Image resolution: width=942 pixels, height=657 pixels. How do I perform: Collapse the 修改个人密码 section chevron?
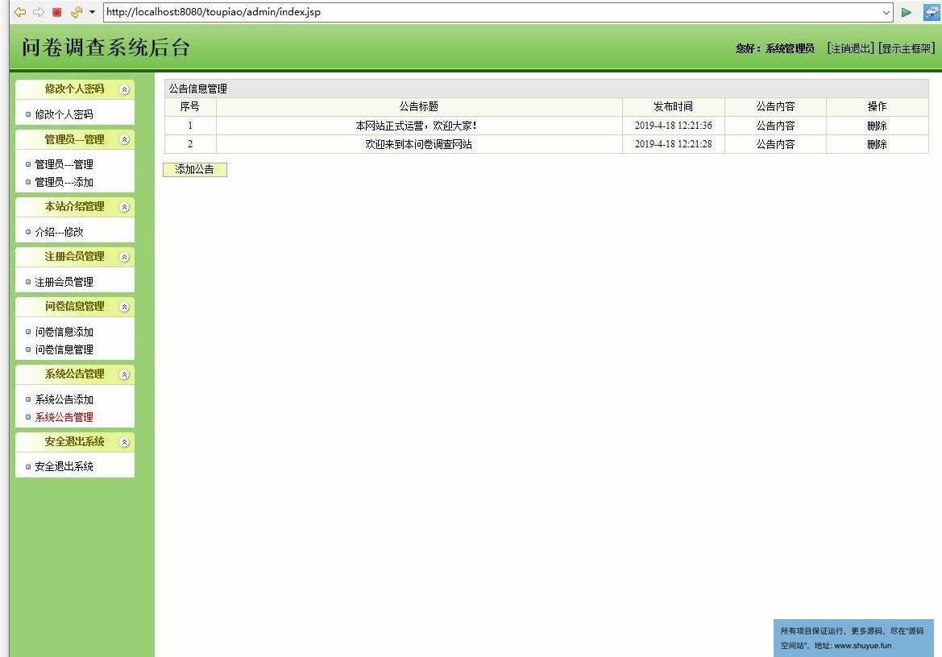click(x=124, y=89)
